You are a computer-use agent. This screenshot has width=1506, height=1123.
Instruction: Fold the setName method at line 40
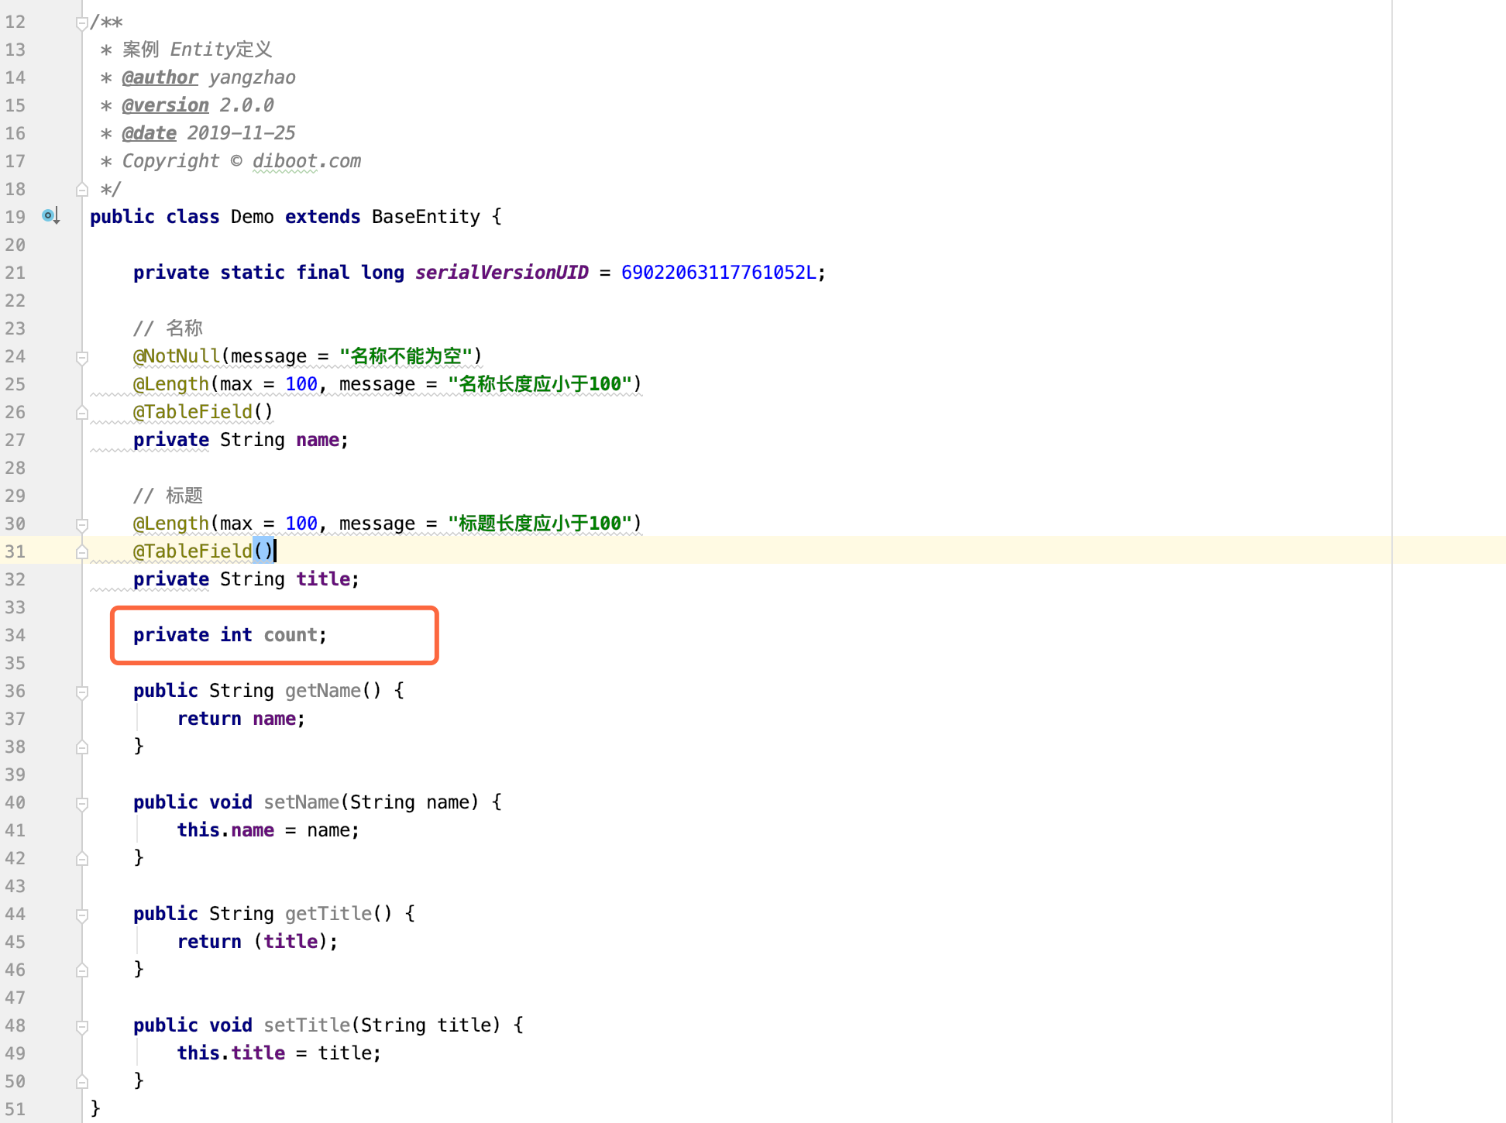tap(81, 803)
